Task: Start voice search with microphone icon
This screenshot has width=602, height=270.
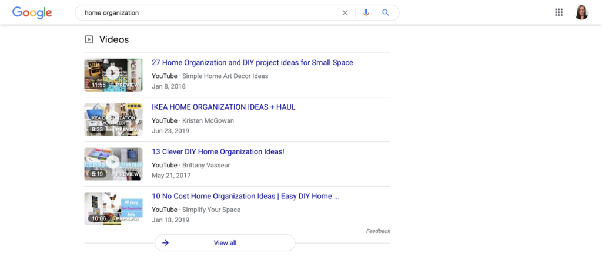Action: 366,13
